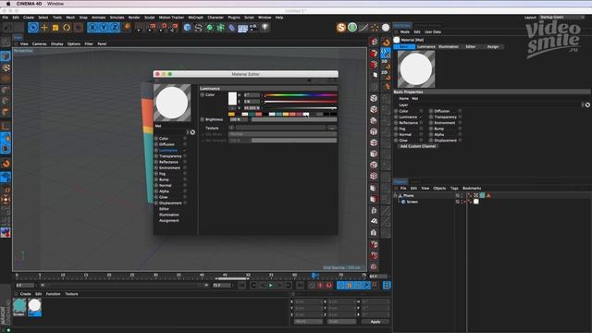Open Editor settings in Material Editor list

165,209
